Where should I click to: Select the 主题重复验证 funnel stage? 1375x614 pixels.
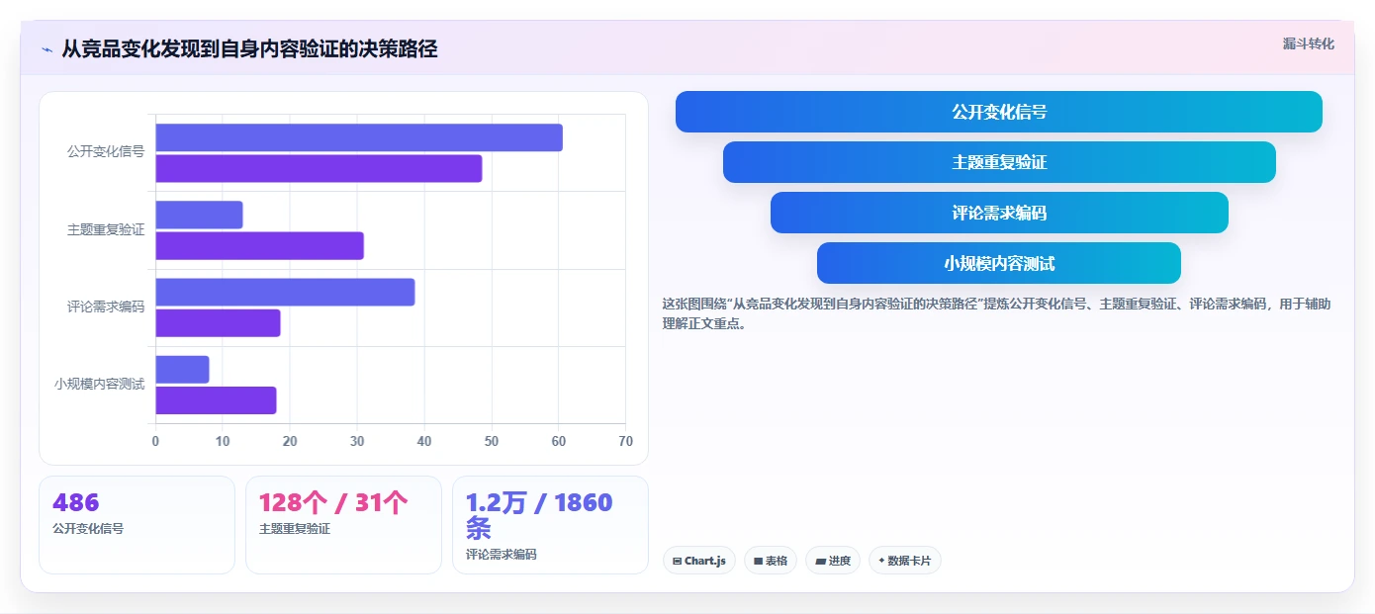[x=999, y=162]
